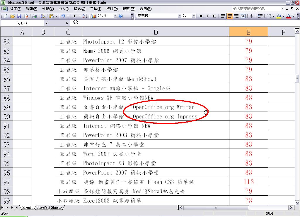Open the 檢視 (View) menu
The image size is (300, 217).
pyautogui.click(x=48, y=9)
